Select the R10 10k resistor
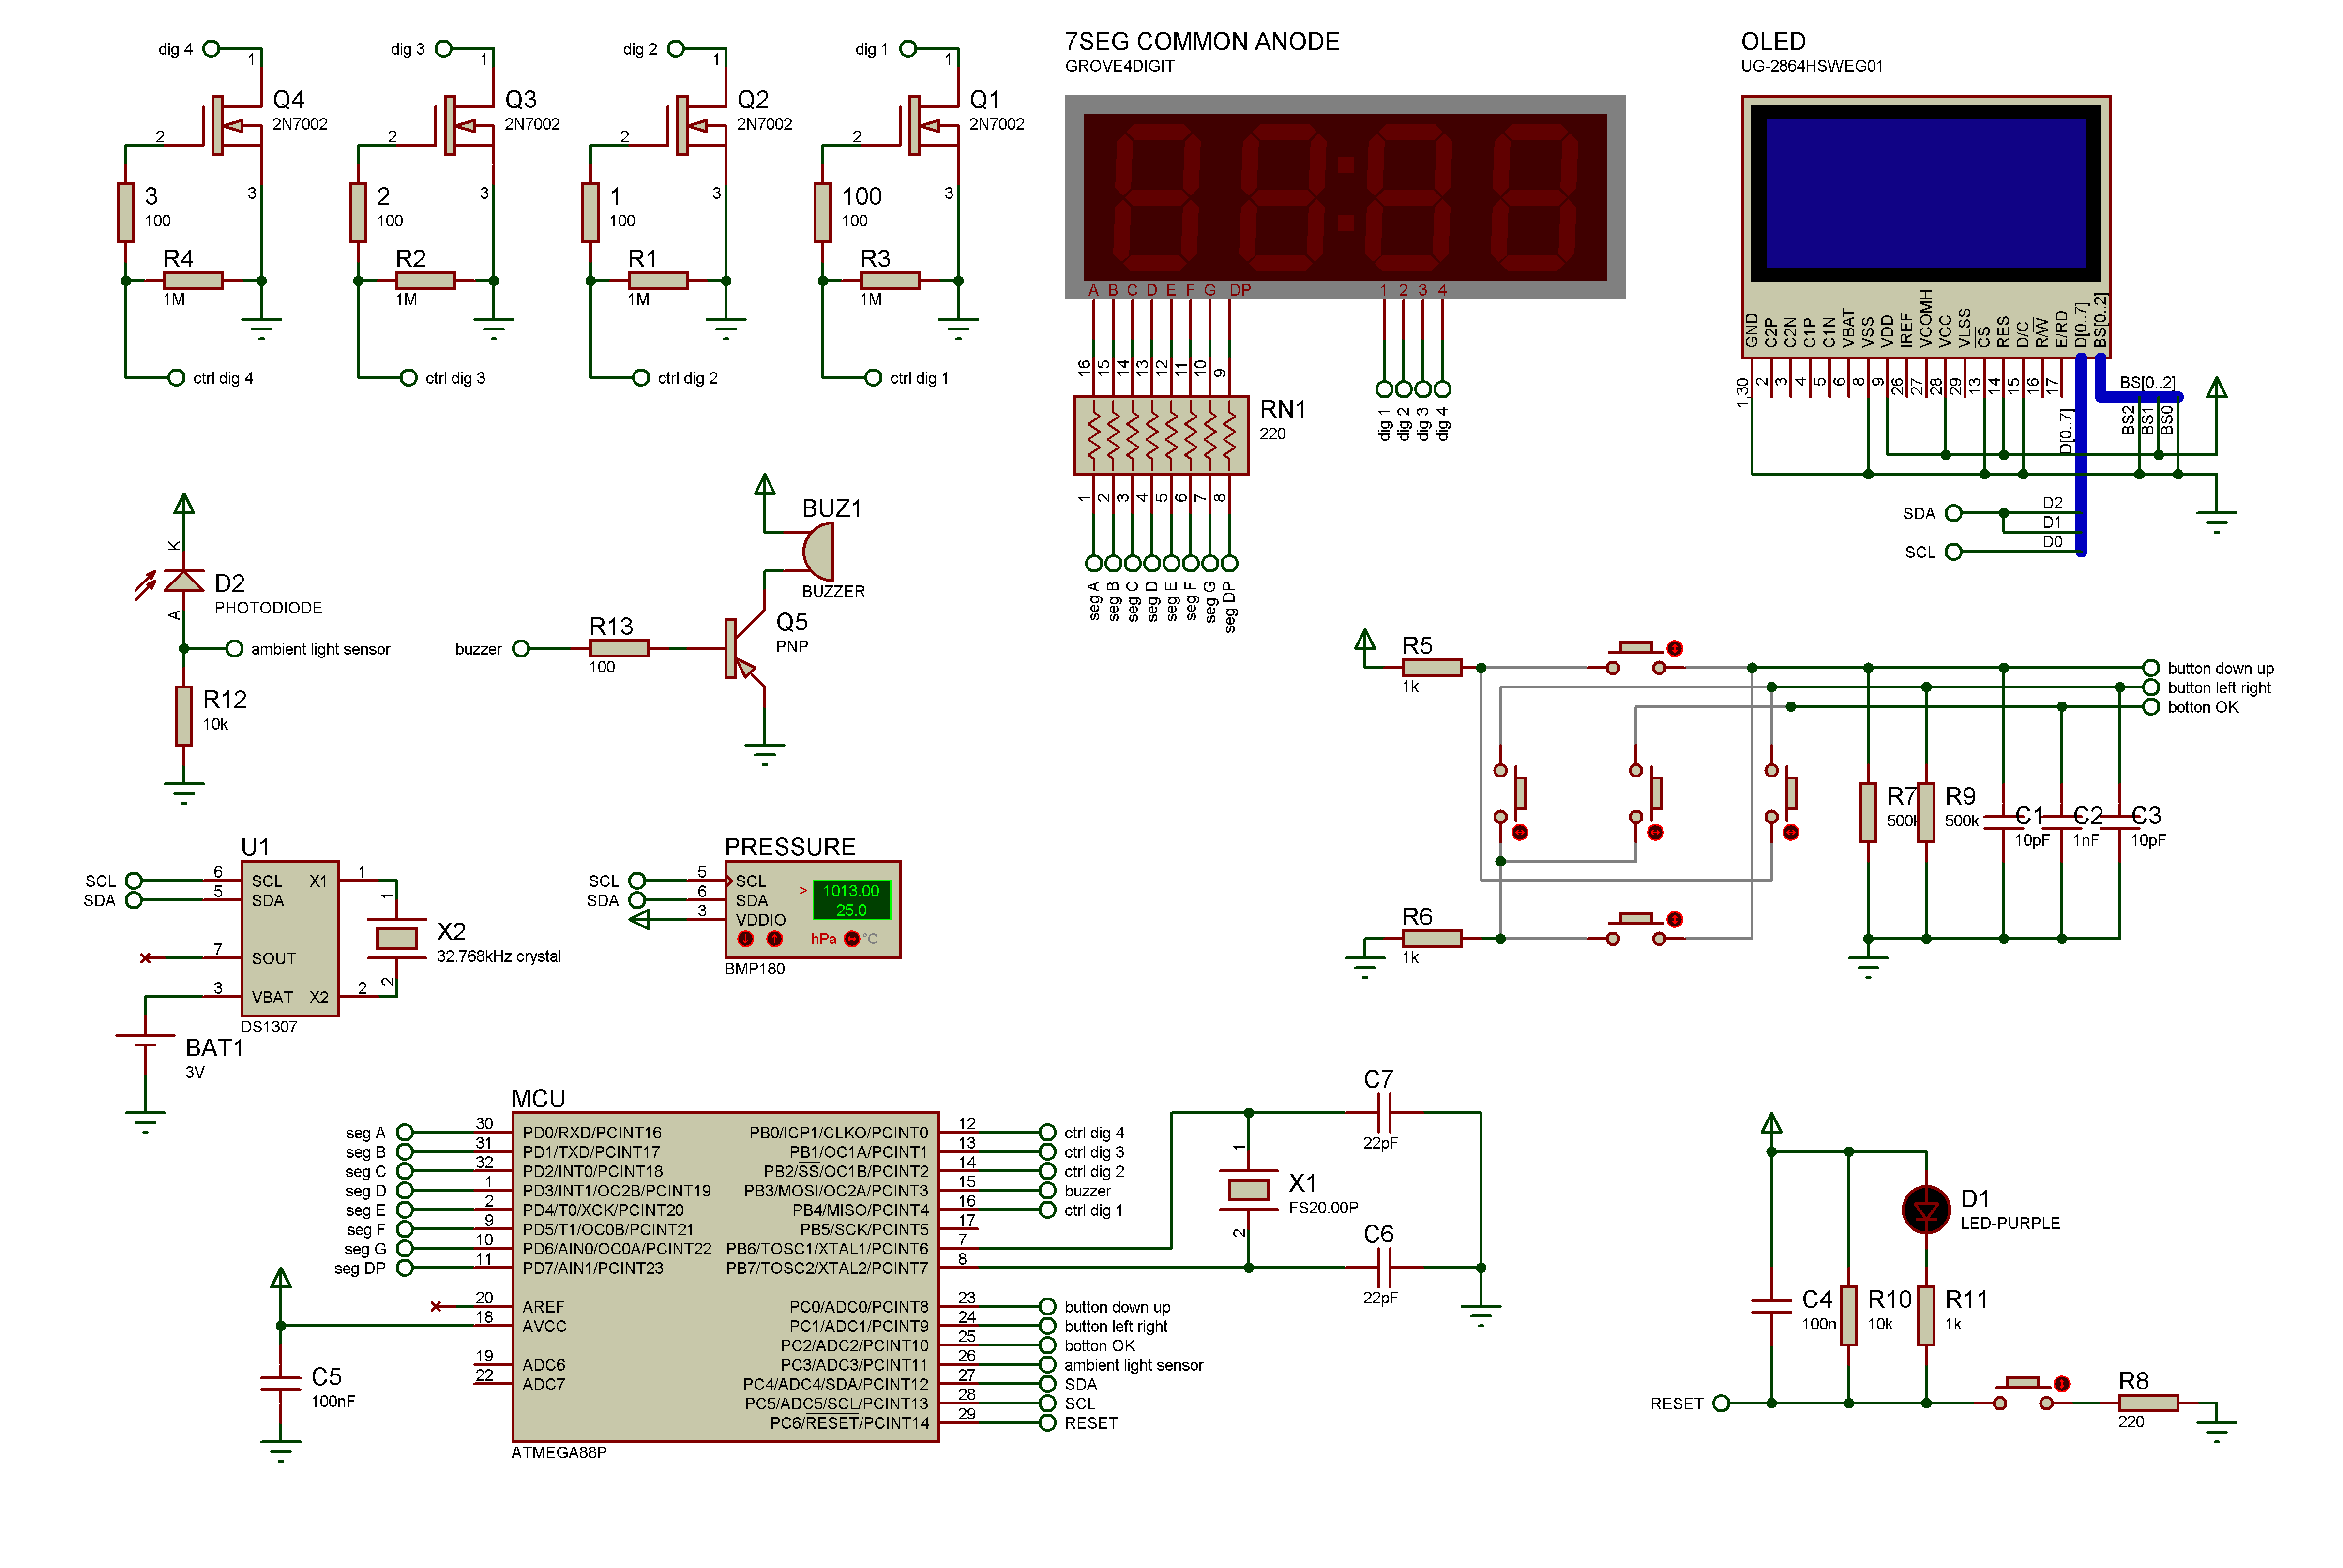The image size is (2343, 1568). tap(1849, 1316)
